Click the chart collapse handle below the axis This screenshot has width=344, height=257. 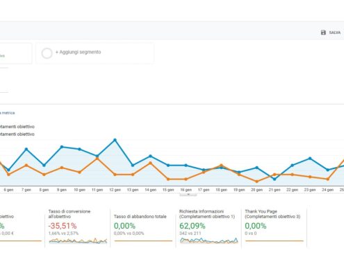[188, 195]
